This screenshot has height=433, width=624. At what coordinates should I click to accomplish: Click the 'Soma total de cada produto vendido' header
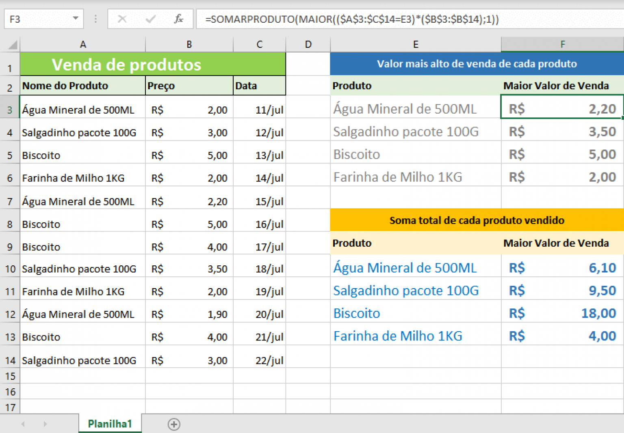[477, 220]
